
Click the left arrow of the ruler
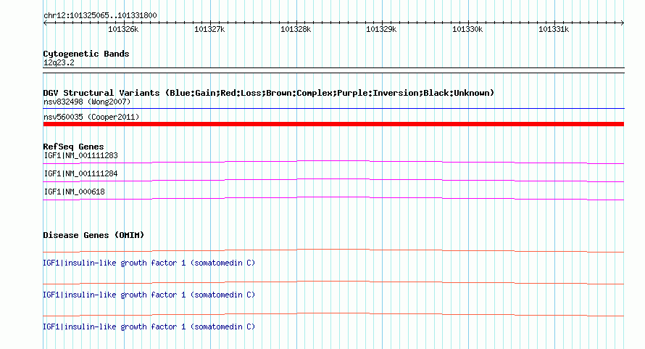(x=45, y=23)
